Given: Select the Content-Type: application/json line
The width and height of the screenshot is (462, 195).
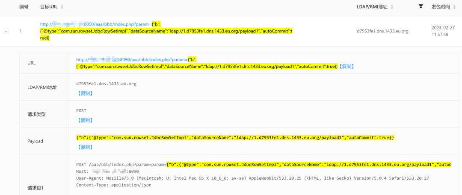Looking at the screenshot, I should [x=113, y=185].
